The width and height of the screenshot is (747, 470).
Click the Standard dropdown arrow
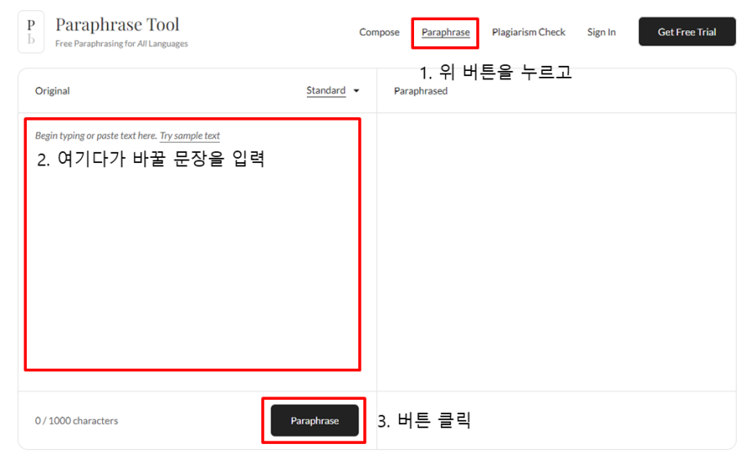[356, 90]
